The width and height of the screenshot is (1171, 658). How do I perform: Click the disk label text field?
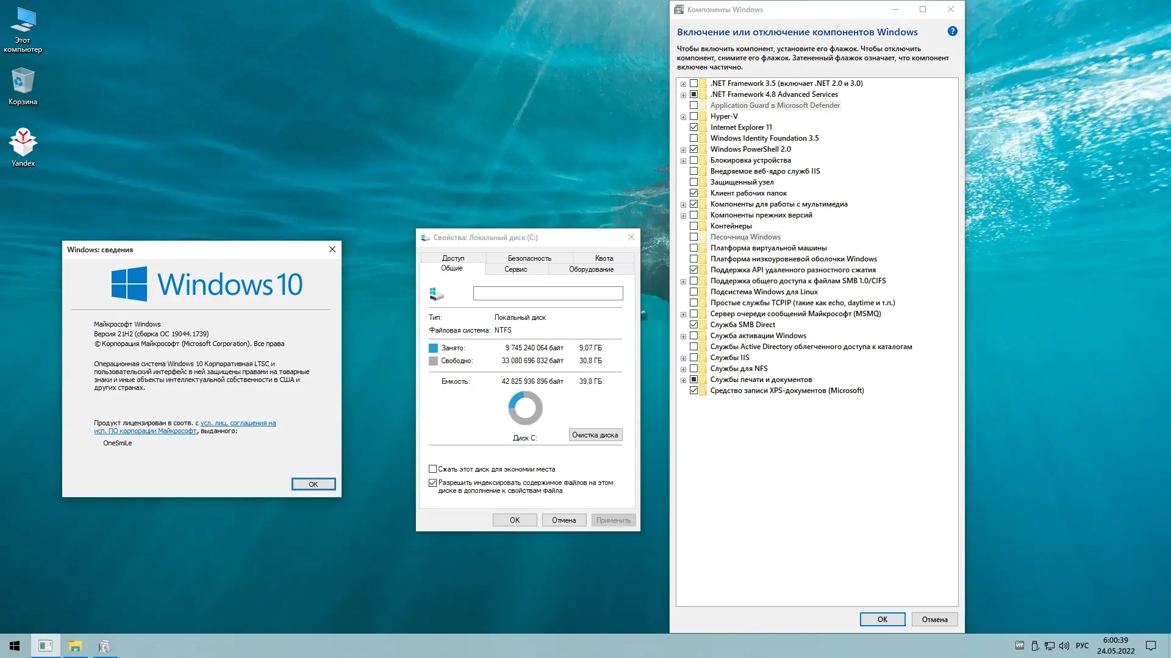548,294
